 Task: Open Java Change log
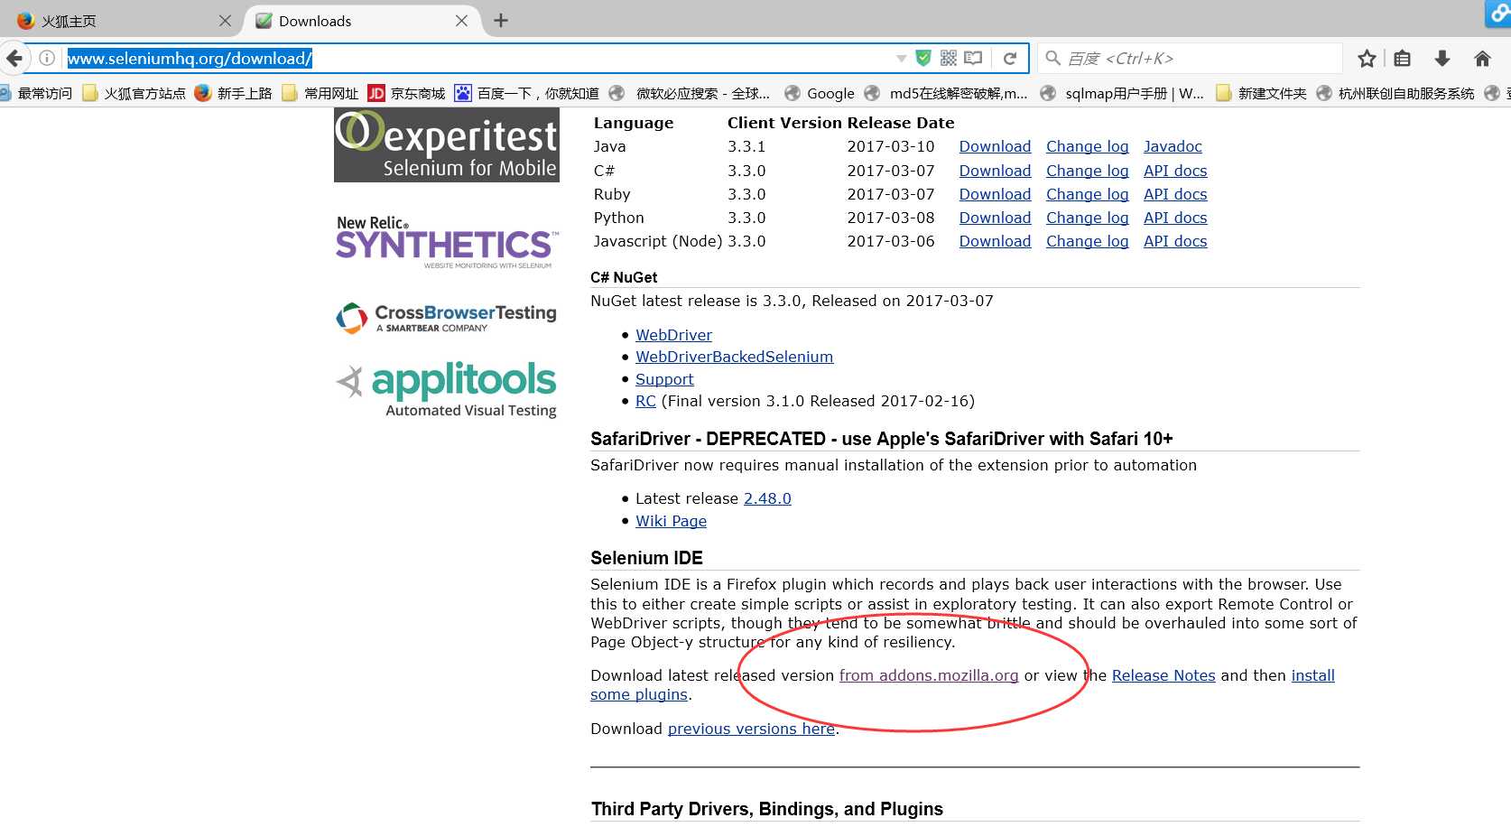point(1087,146)
